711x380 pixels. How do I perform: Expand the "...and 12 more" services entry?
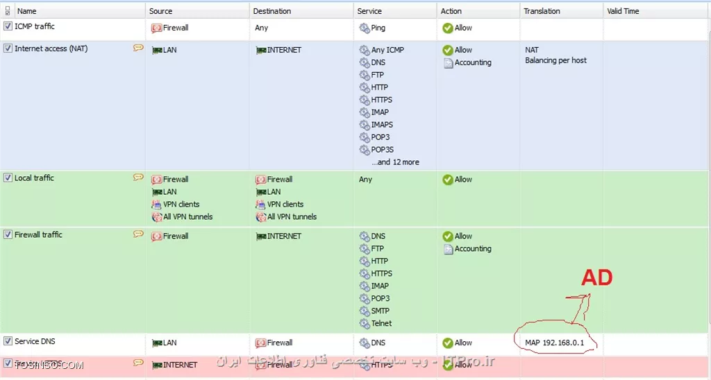(395, 162)
